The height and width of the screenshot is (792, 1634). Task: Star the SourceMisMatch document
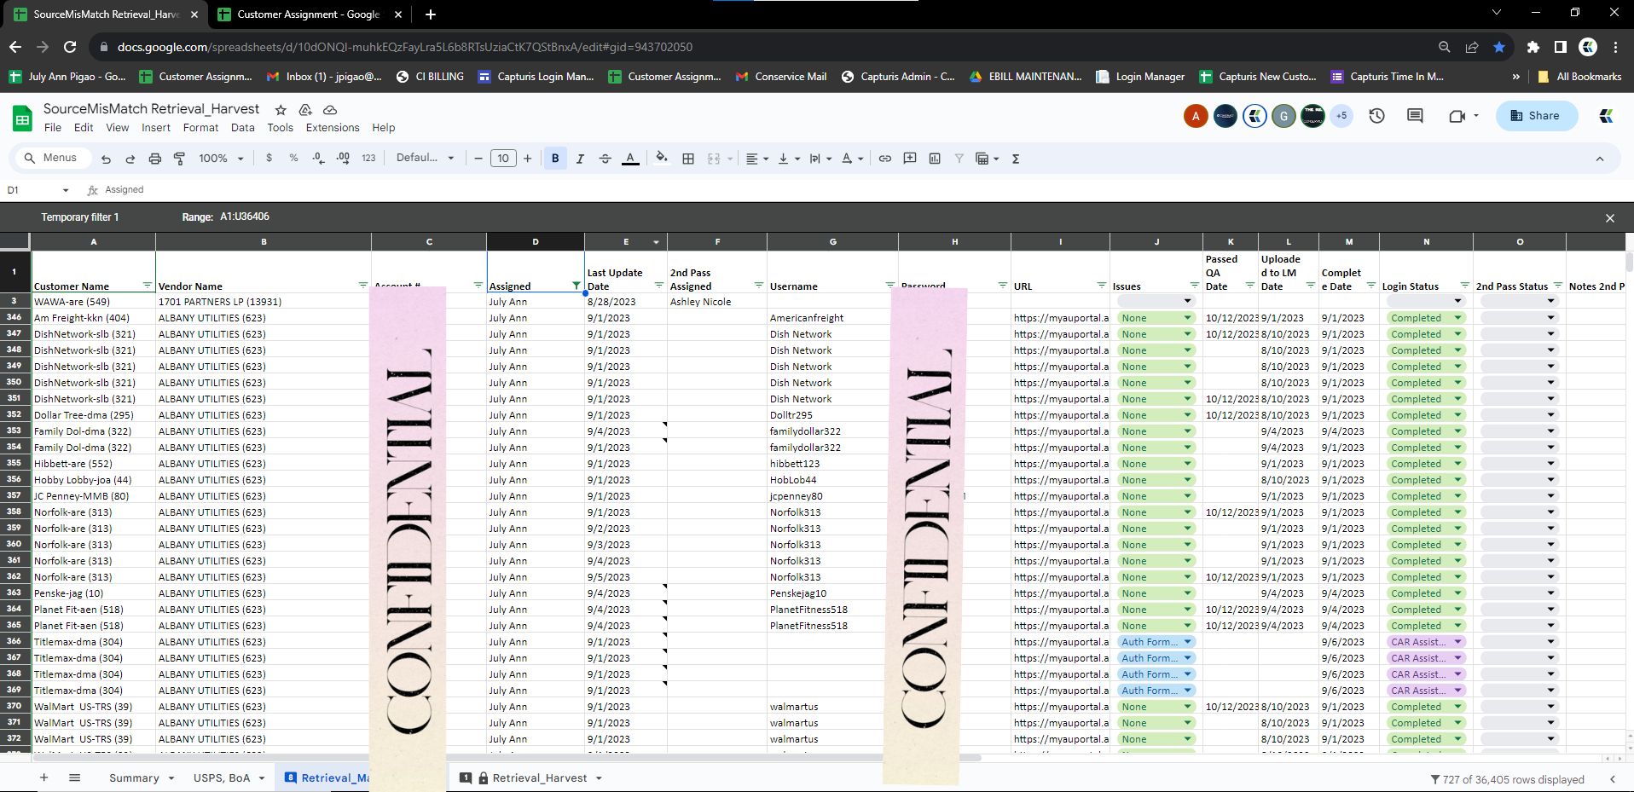point(281,109)
